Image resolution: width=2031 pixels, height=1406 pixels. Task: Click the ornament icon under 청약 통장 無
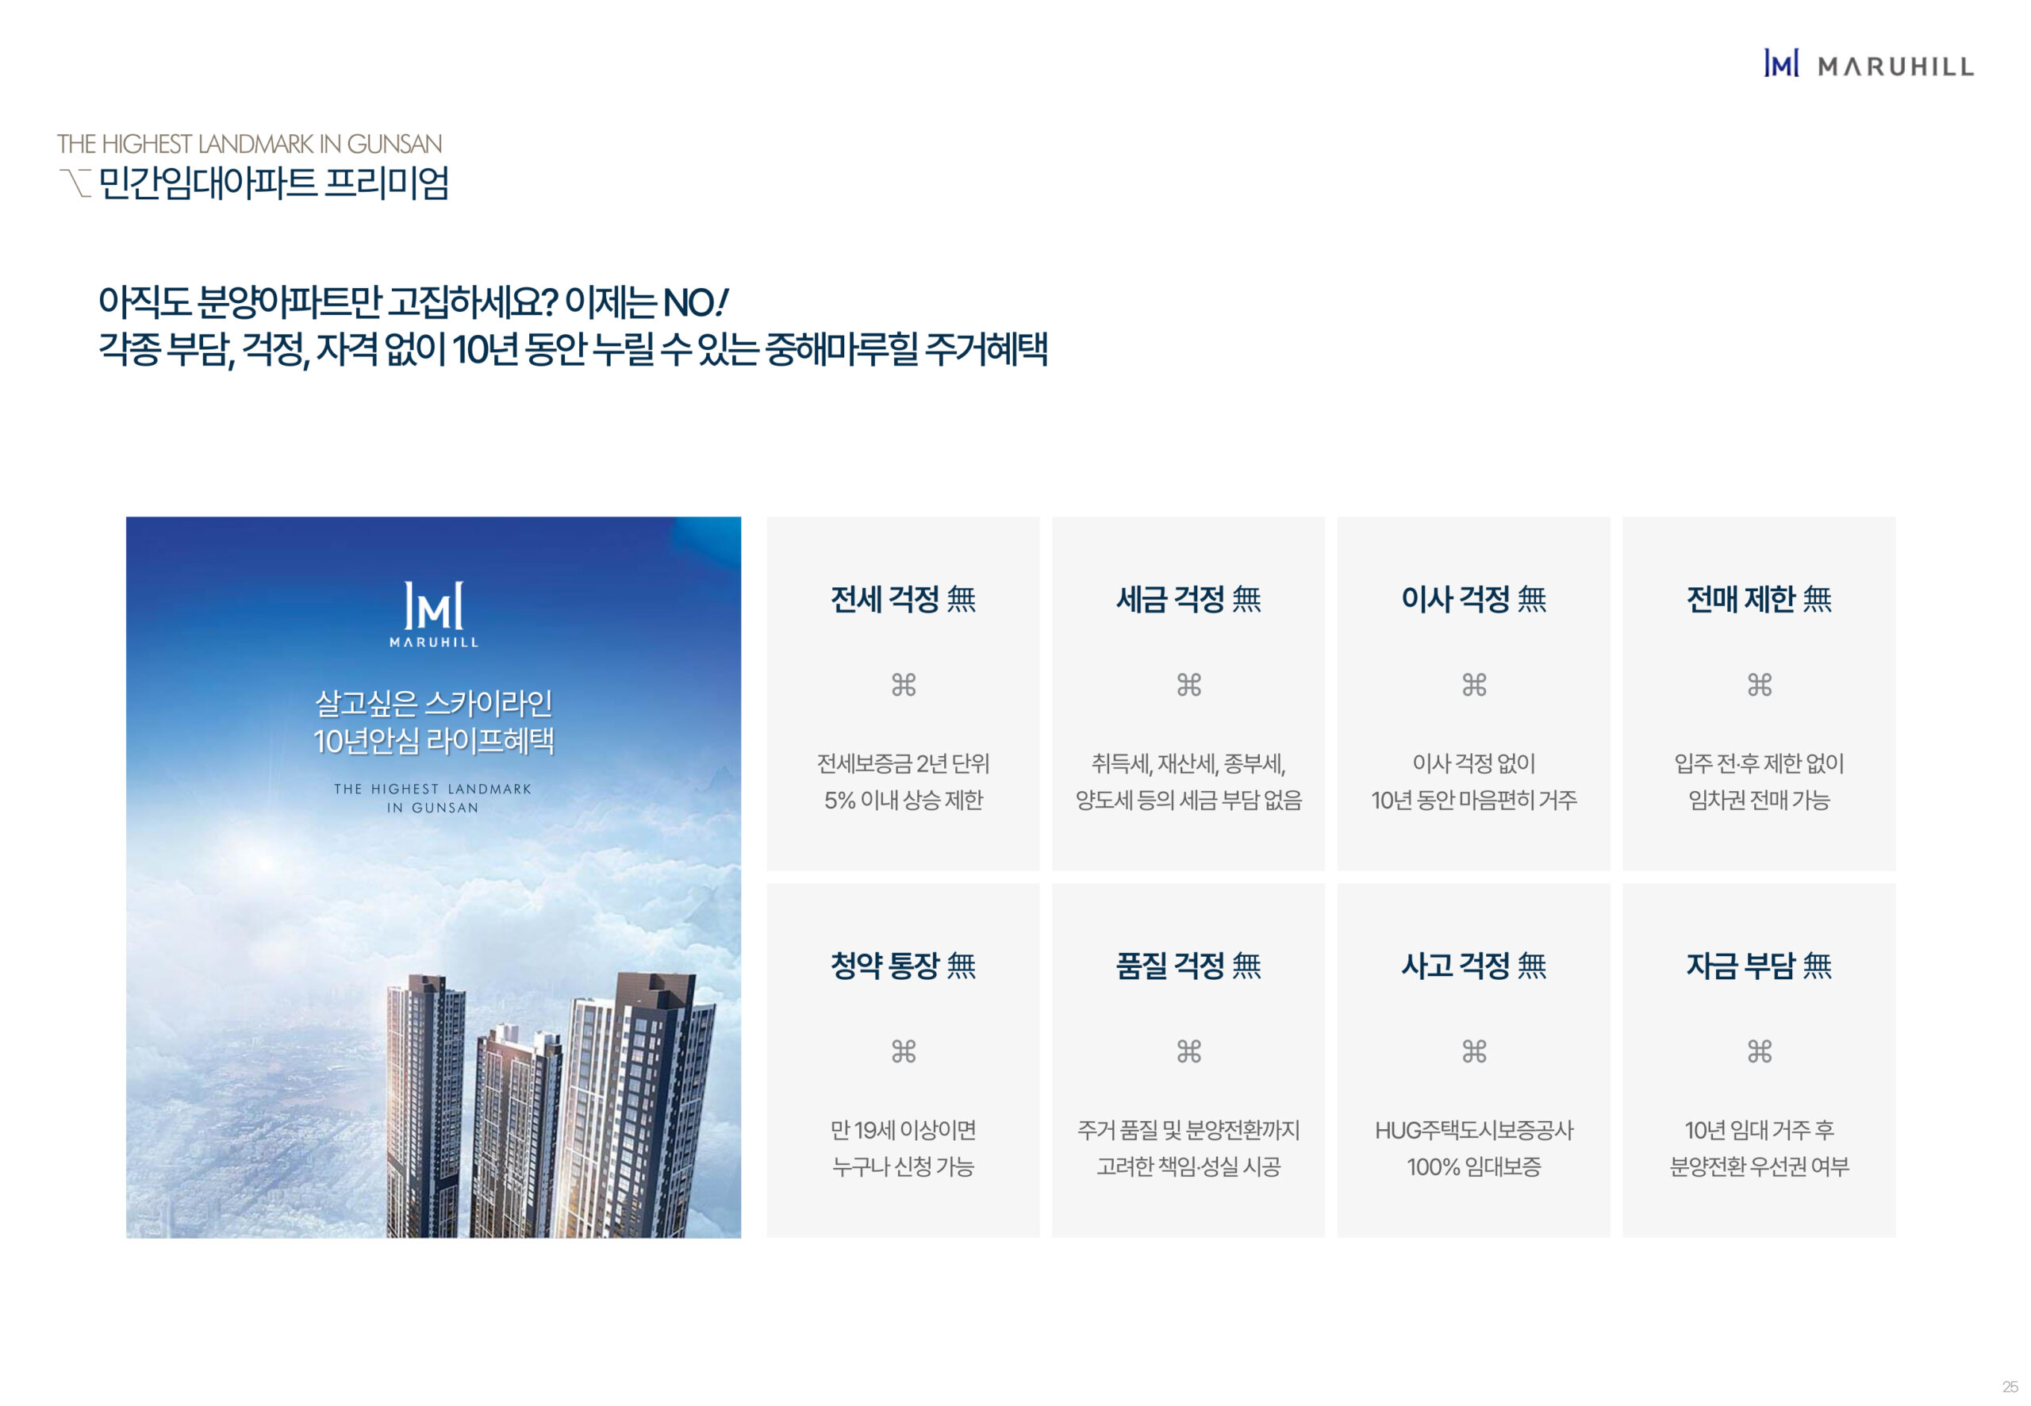pos(903,1051)
